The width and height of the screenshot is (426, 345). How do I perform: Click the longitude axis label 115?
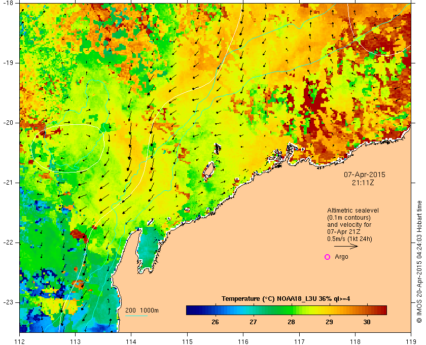coord(187,341)
